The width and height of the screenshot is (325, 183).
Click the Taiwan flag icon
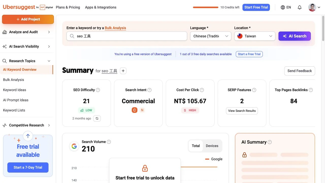(240, 36)
